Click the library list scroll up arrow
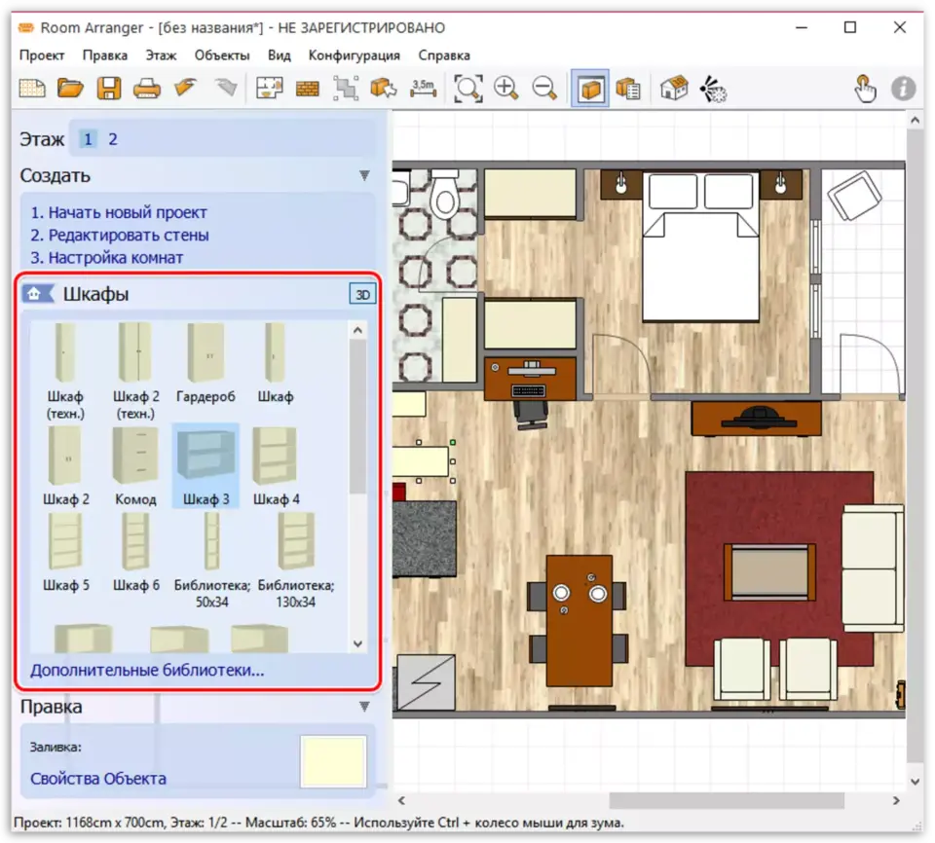935x843 pixels. click(x=357, y=330)
